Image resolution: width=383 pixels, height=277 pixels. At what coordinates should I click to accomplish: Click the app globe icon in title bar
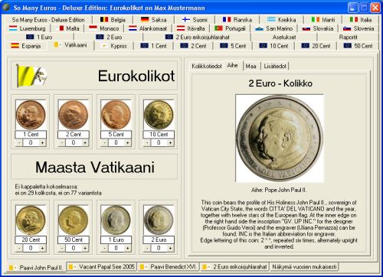[x=6, y=8]
